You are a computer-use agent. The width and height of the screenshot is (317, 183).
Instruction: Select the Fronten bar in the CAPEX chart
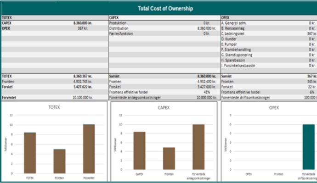click(x=169, y=159)
